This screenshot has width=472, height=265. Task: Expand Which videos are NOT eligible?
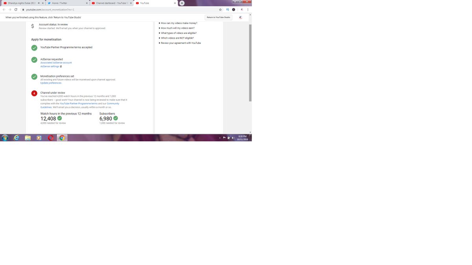176,38
